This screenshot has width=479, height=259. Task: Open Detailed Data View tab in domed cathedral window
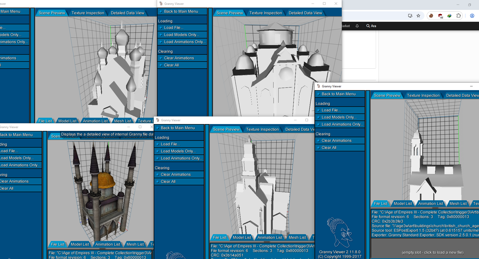pyautogui.click(x=305, y=13)
